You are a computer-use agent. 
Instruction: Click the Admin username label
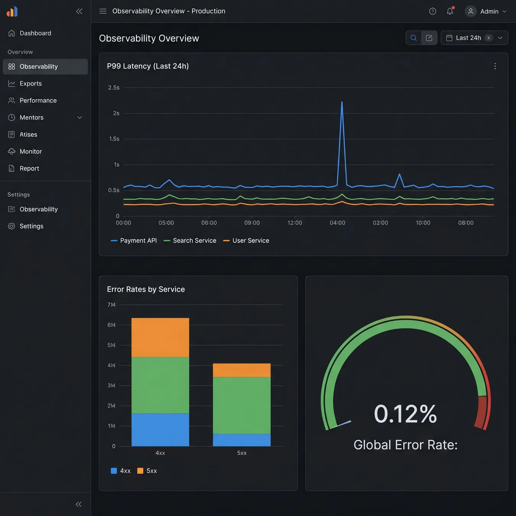pos(489,11)
